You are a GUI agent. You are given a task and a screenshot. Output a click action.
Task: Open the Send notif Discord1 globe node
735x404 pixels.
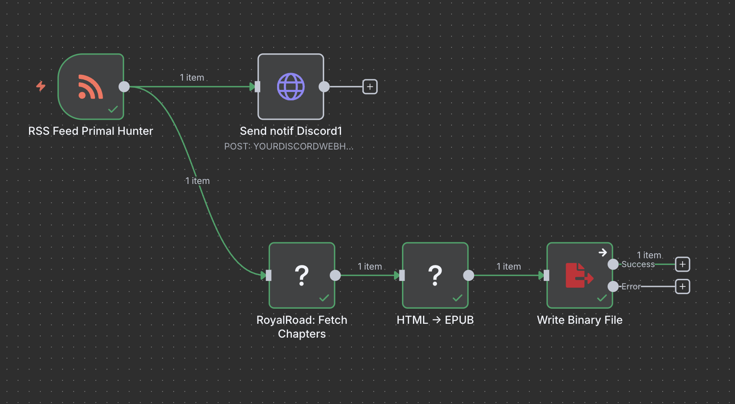point(291,87)
